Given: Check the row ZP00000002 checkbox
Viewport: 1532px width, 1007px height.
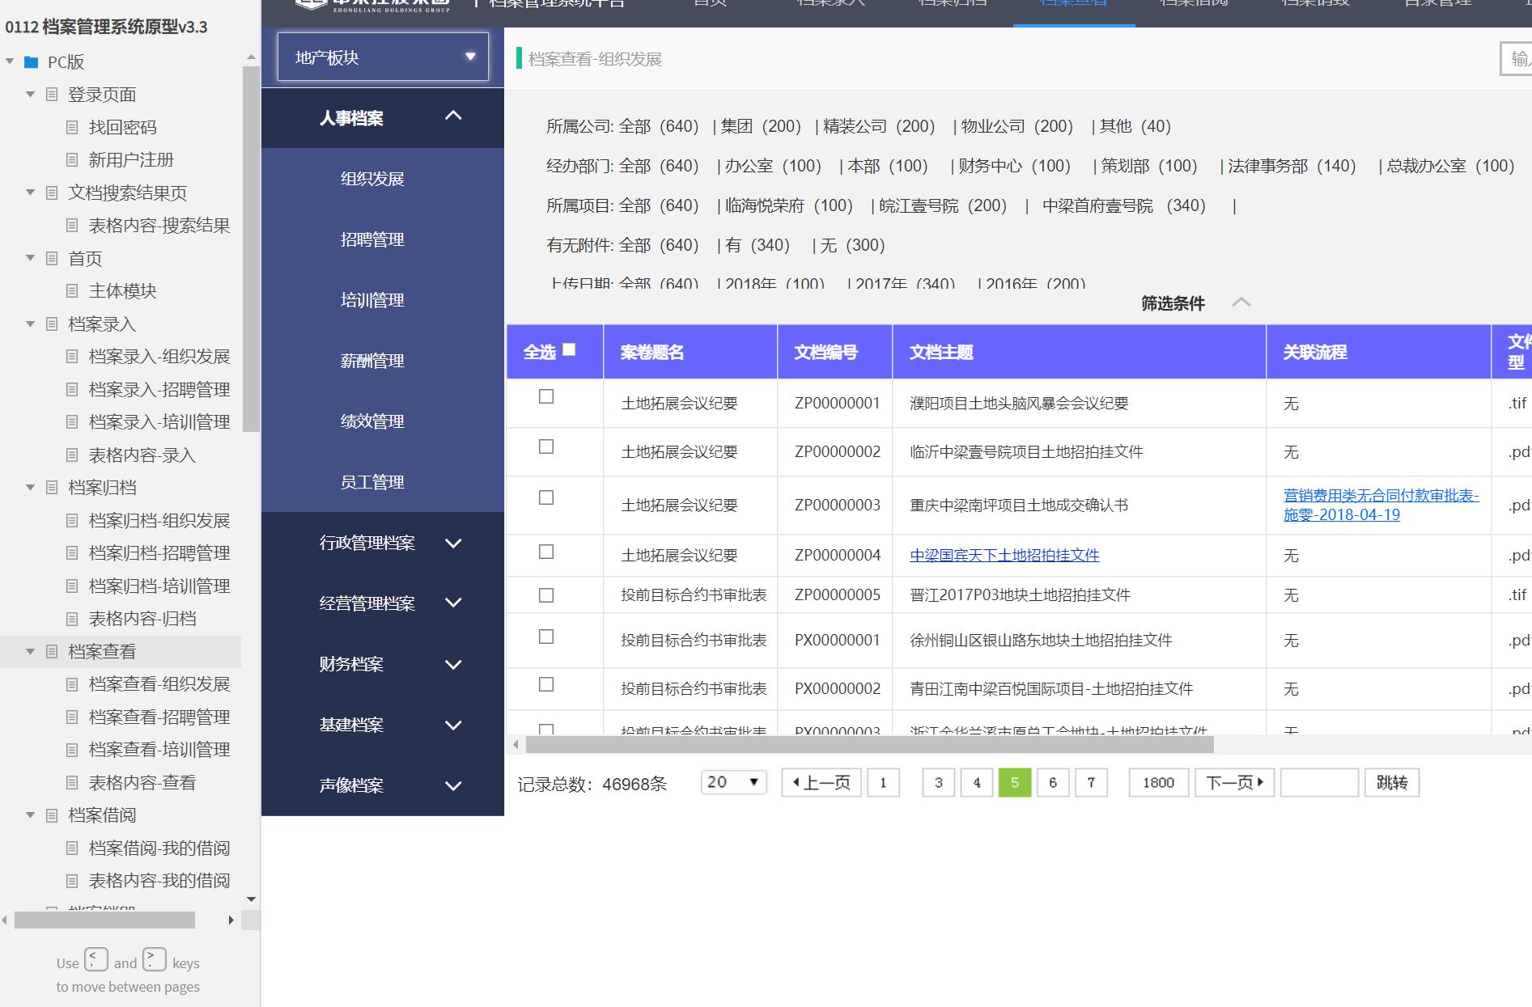Looking at the screenshot, I should (546, 446).
